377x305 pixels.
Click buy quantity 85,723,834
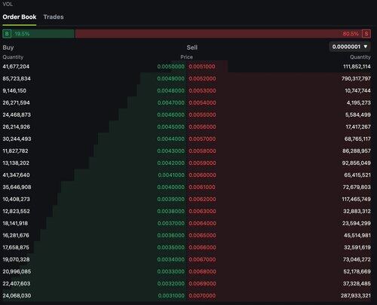tap(17, 78)
